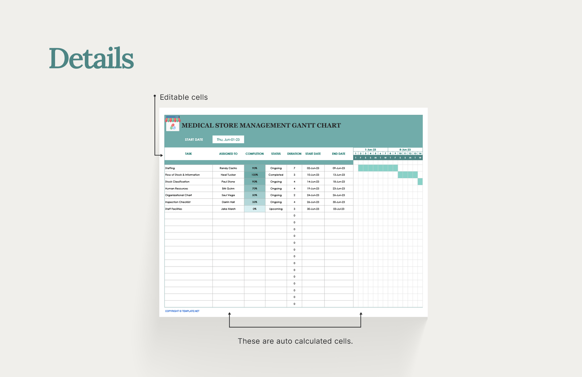This screenshot has width=582, height=377.
Task: Click the medical store logo icon
Action: coord(173,123)
